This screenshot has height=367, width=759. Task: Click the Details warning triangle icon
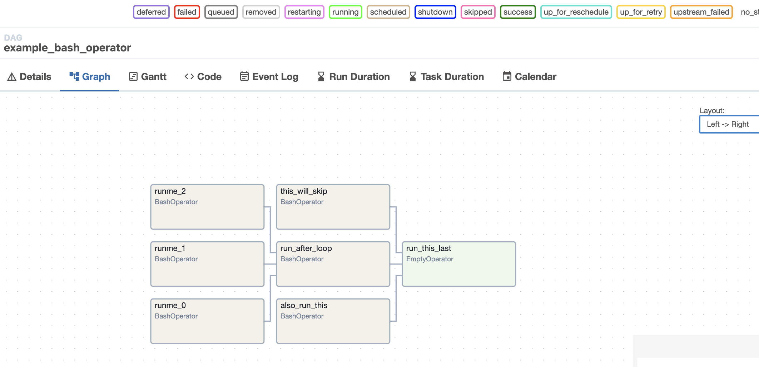point(12,77)
